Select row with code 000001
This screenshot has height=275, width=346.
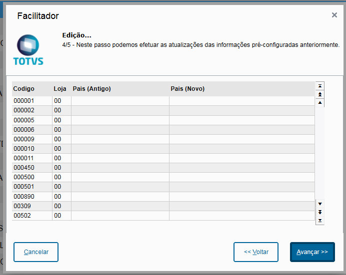pyautogui.click(x=24, y=101)
